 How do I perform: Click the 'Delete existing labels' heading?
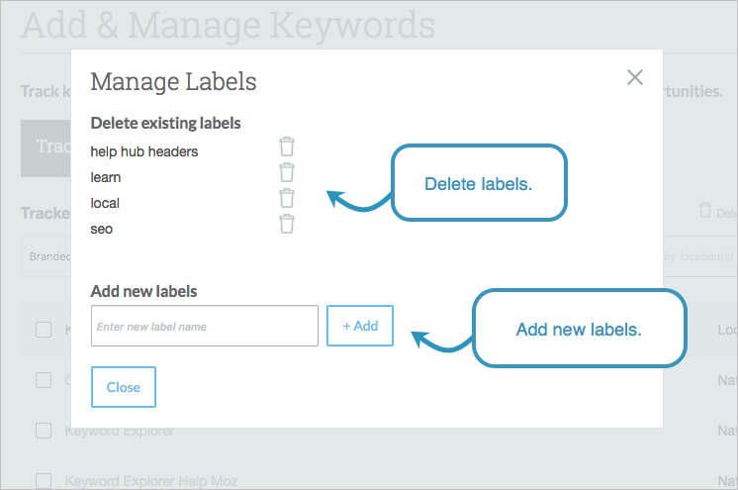point(165,124)
